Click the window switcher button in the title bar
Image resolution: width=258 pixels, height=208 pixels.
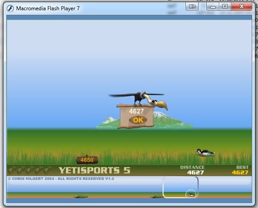[192, 6]
